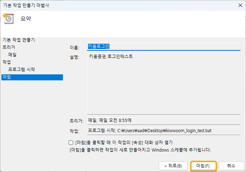Select the 매일 sub-step in sidebar
The image size is (246, 172).
(12, 55)
